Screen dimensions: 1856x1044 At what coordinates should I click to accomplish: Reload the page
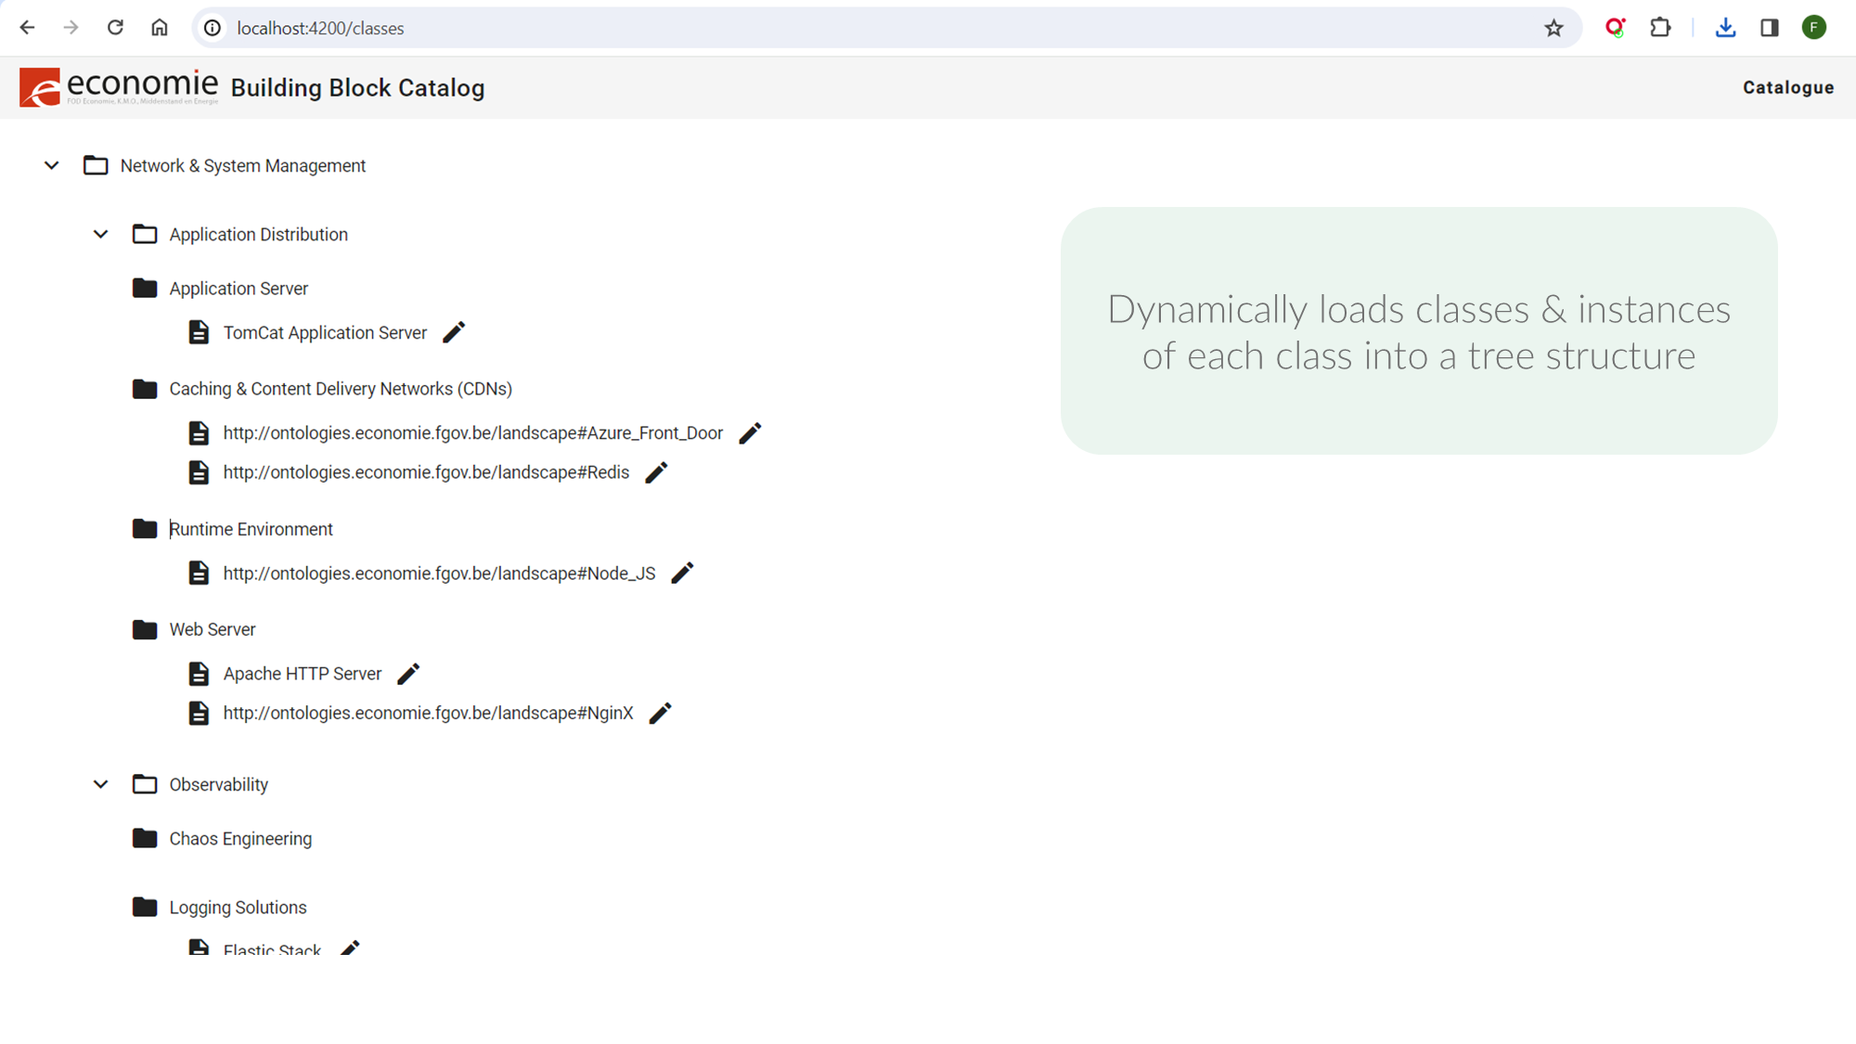tap(115, 28)
